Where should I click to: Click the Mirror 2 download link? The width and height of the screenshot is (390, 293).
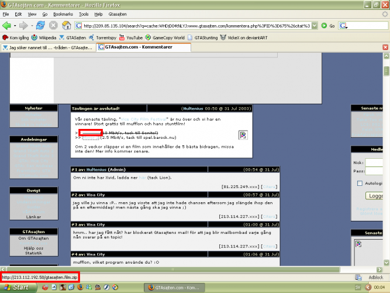coord(91,138)
